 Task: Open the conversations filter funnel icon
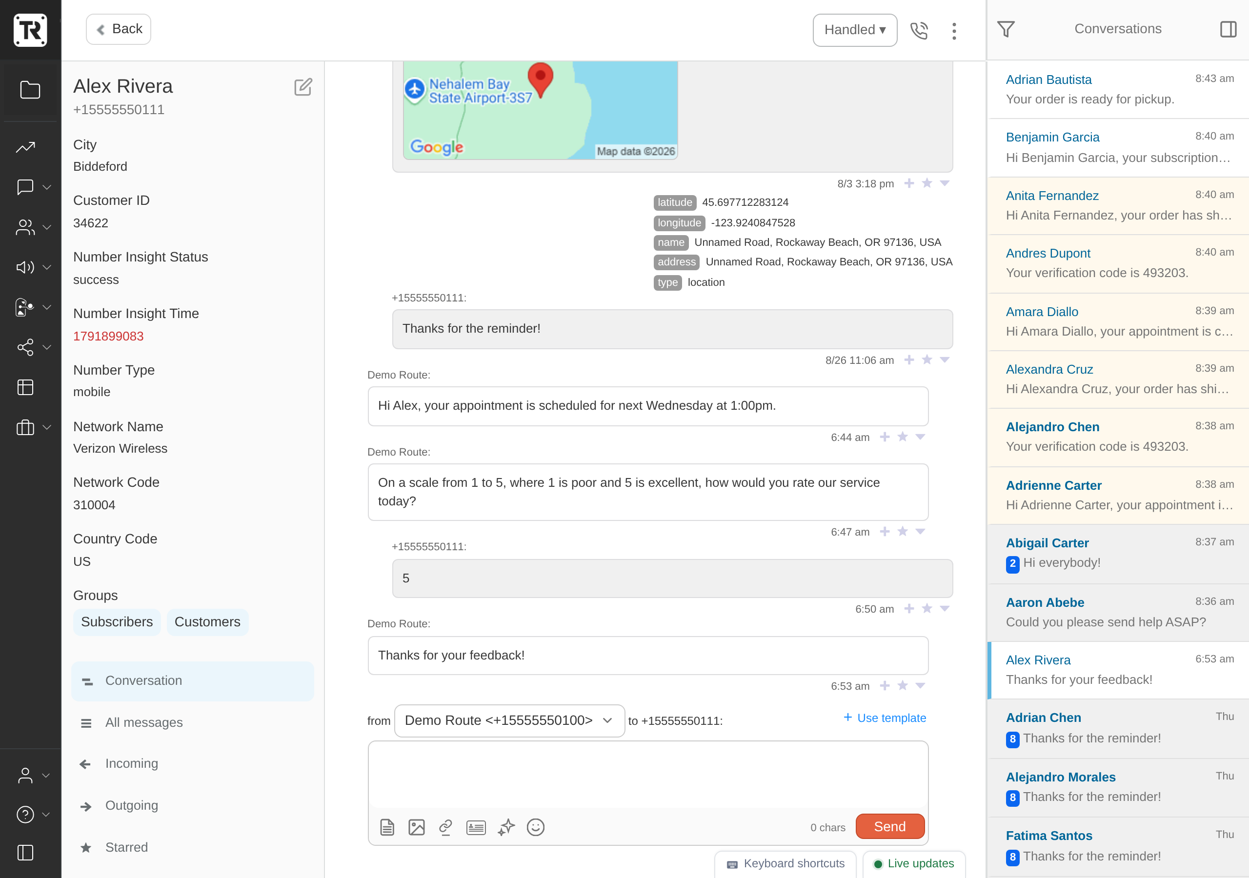[1006, 29]
